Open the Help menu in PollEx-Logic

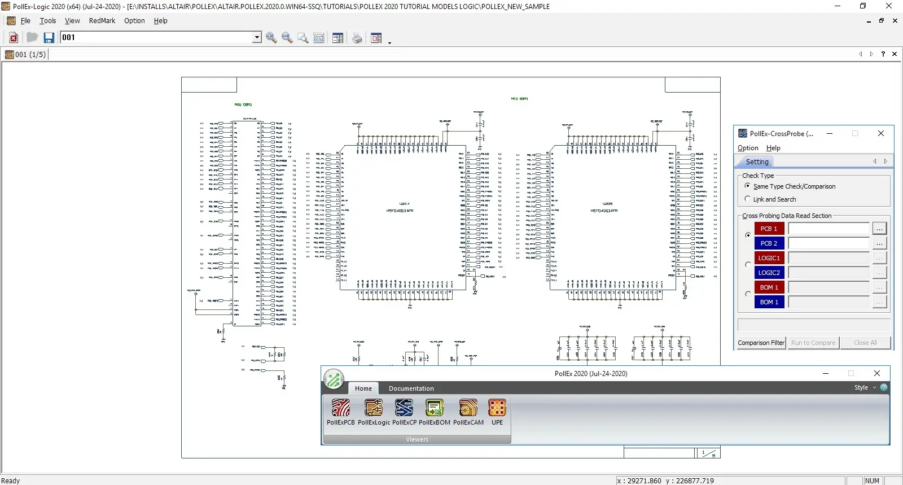[x=161, y=21]
